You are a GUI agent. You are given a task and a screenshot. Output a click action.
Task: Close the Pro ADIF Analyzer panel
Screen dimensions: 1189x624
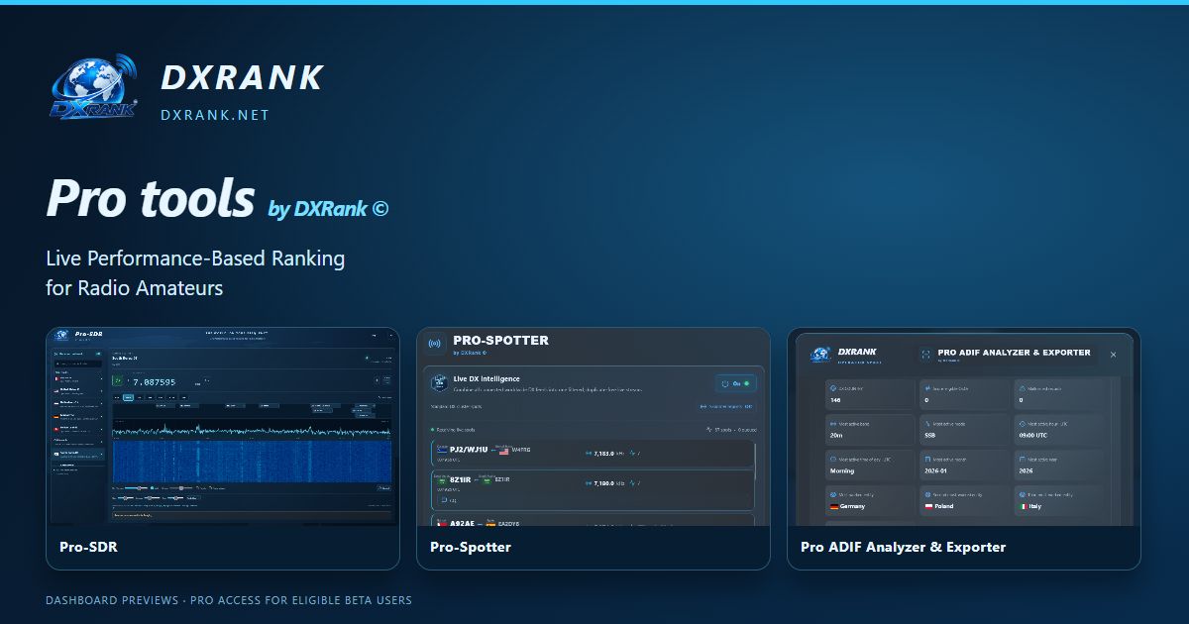(x=1113, y=355)
